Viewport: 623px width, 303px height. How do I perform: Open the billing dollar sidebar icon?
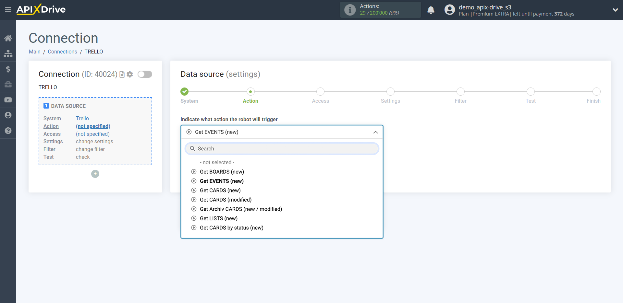pos(8,69)
